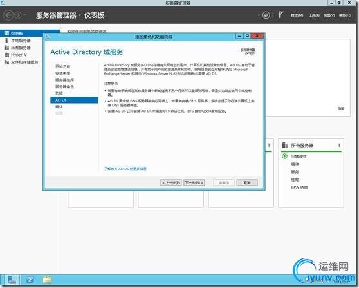The height and width of the screenshot is (288, 359).
Task: Minimize the Add Roles wizard window
Action: [x=239, y=36]
